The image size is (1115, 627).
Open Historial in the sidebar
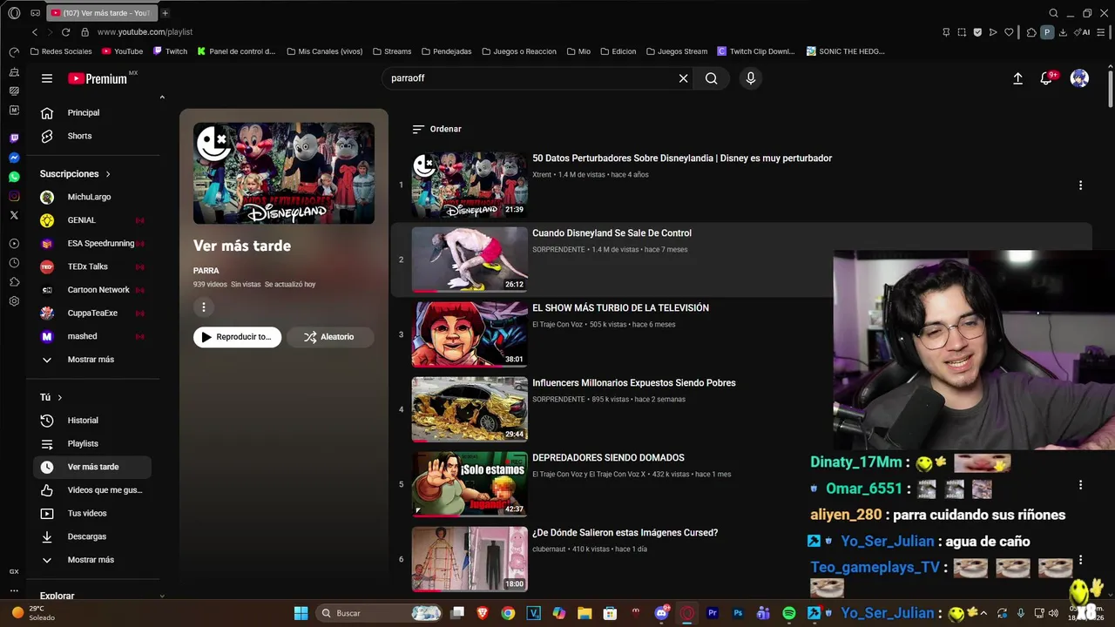[x=92, y=421]
